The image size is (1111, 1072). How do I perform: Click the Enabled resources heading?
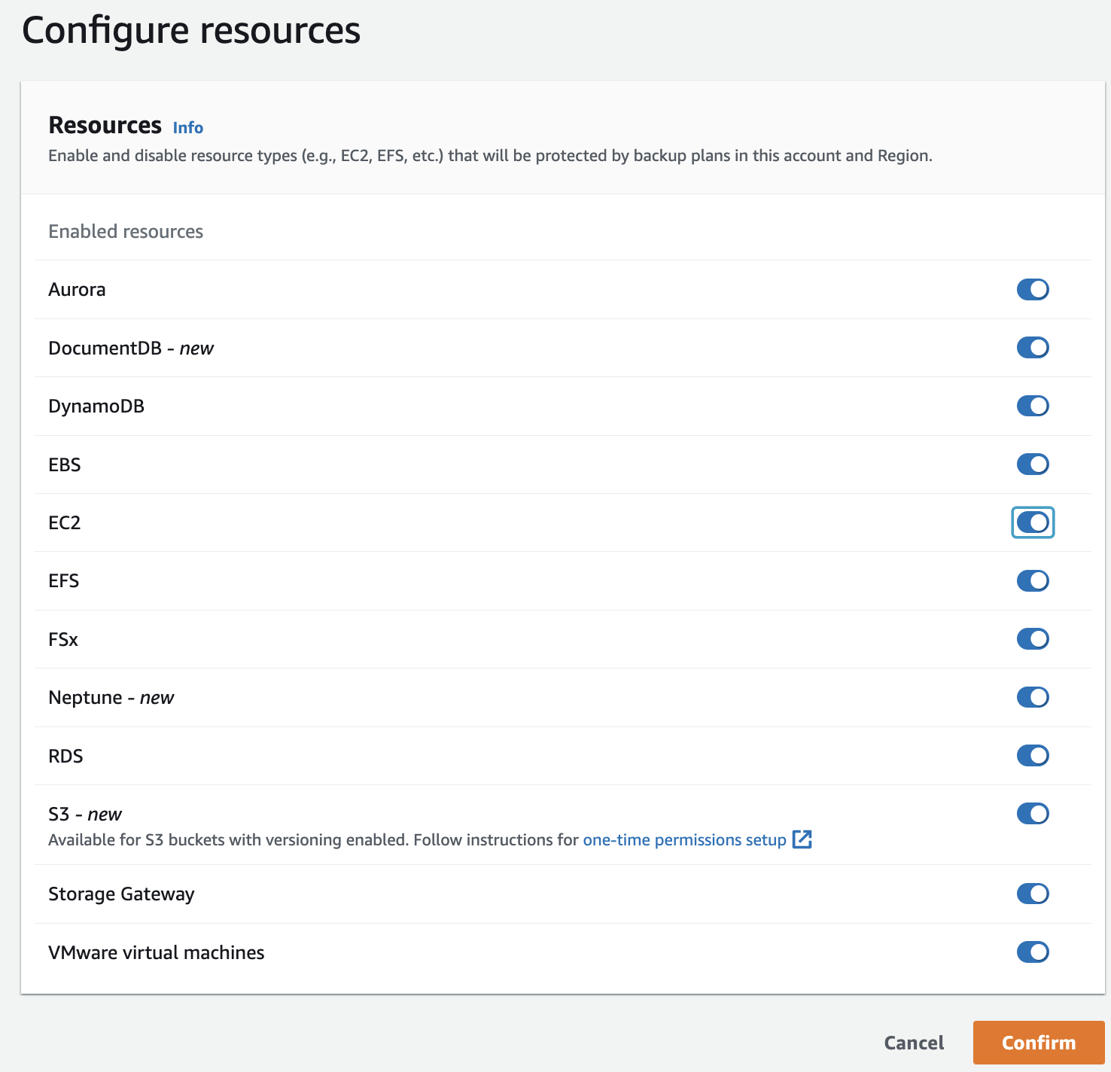click(x=126, y=231)
